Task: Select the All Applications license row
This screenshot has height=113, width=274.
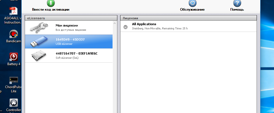Action: pos(189,26)
